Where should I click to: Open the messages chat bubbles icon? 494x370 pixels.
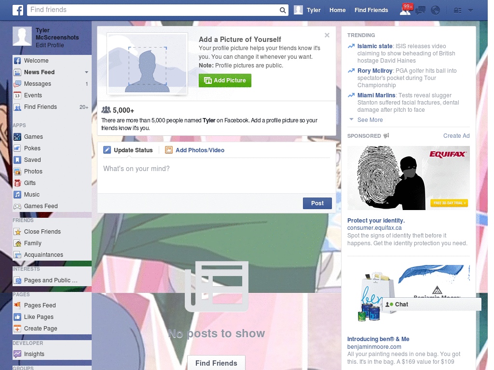click(x=420, y=11)
